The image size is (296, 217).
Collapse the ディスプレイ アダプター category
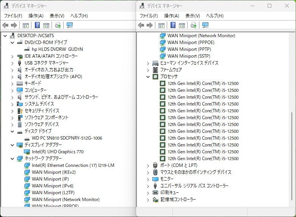pos(13,145)
